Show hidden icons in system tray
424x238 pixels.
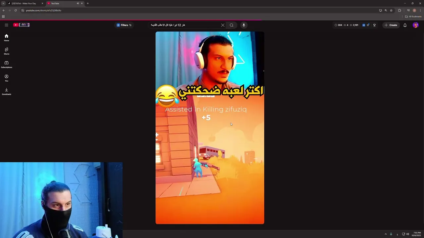pyautogui.click(x=386, y=234)
